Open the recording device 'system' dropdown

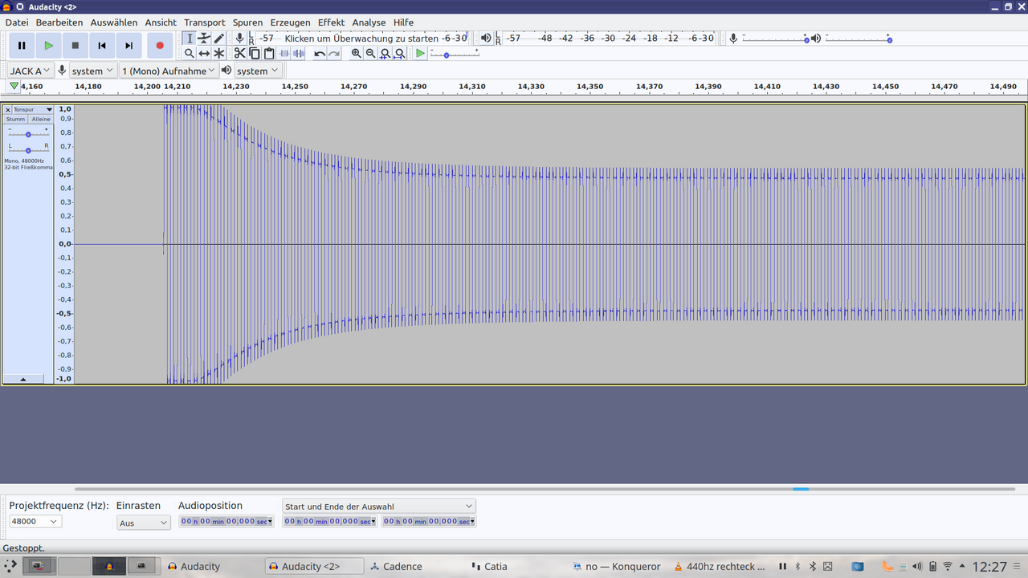[x=92, y=71]
